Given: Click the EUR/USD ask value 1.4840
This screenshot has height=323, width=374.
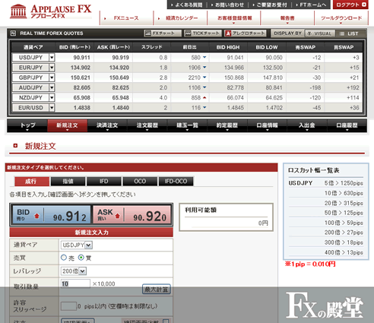Looking at the screenshot, I should pos(121,108).
